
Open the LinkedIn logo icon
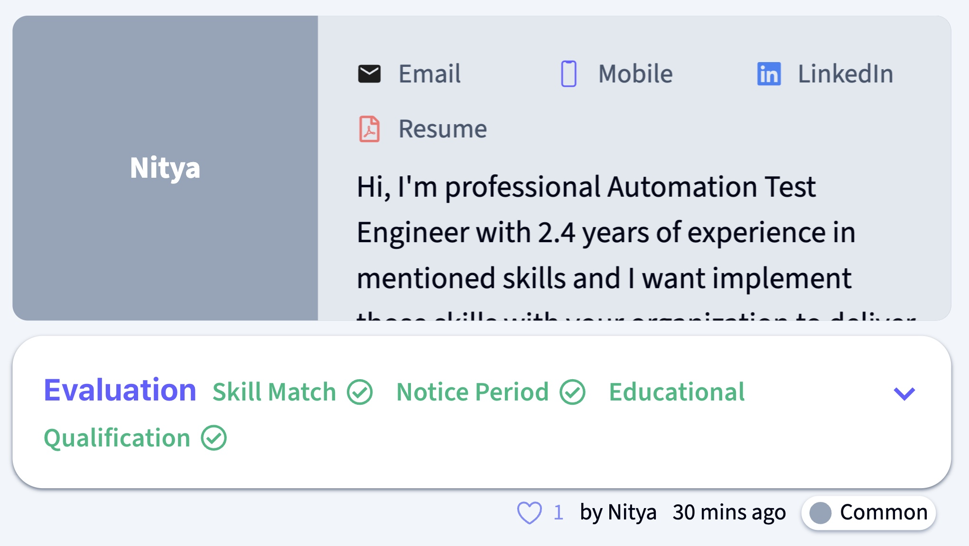(x=769, y=74)
